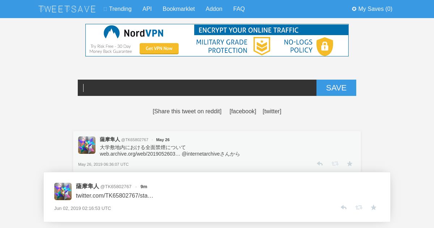434x228 pixels.
Task: Open the 薩摩隼人 author name on the May 26 tweet
Action: click(x=110, y=140)
